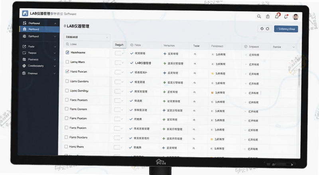
Task: Click the green plus icon in Lansy Wors row
Action: [165, 63]
